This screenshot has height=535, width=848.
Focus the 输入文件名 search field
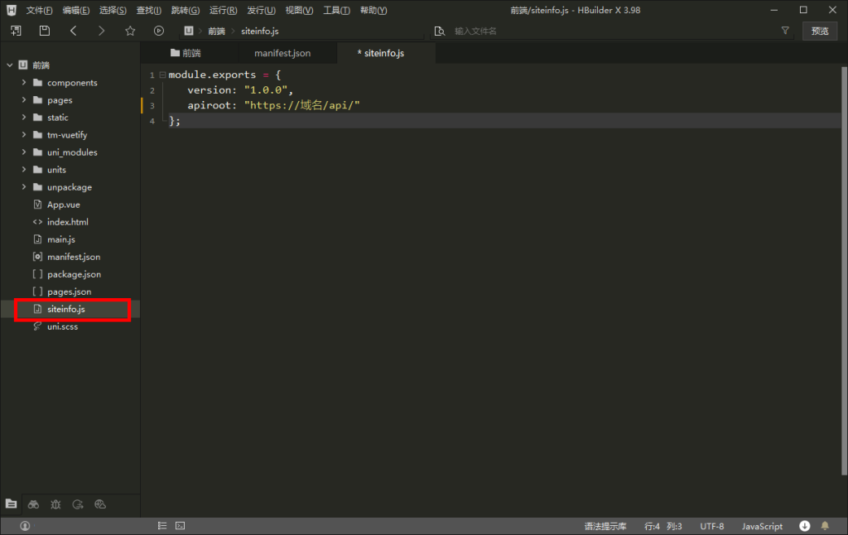(614, 31)
